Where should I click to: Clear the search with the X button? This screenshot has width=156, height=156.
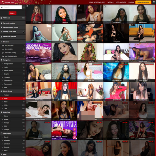pos(24,7)
